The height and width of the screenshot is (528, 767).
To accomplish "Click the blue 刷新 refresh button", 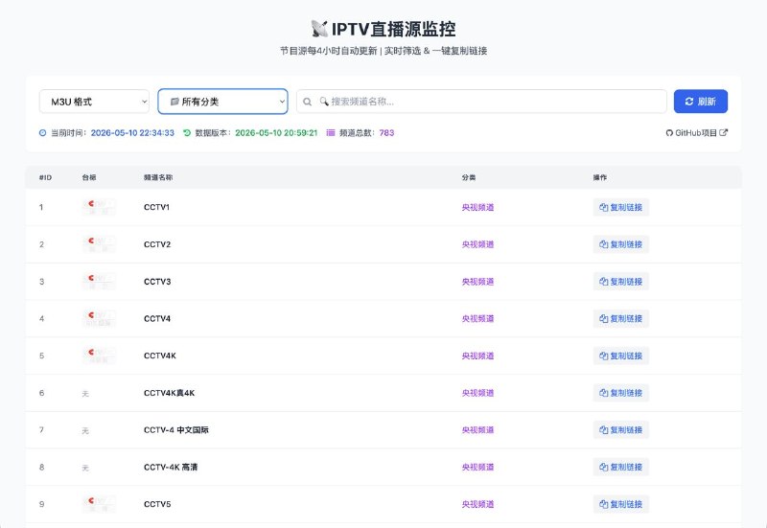I will pyautogui.click(x=701, y=102).
